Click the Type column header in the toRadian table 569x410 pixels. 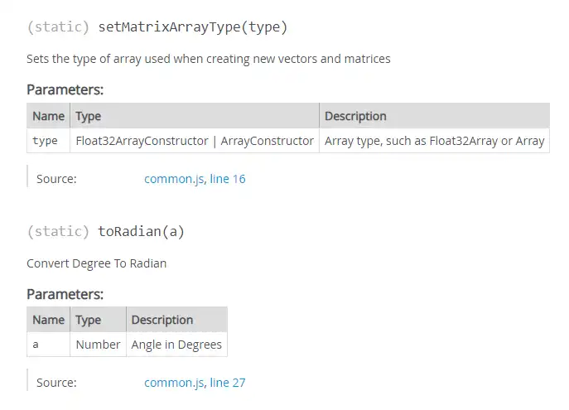pyautogui.click(x=89, y=320)
